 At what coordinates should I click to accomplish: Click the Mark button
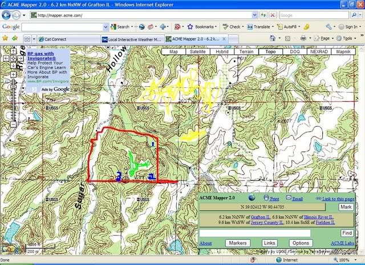pyautogui.click(x=346, y=207)
